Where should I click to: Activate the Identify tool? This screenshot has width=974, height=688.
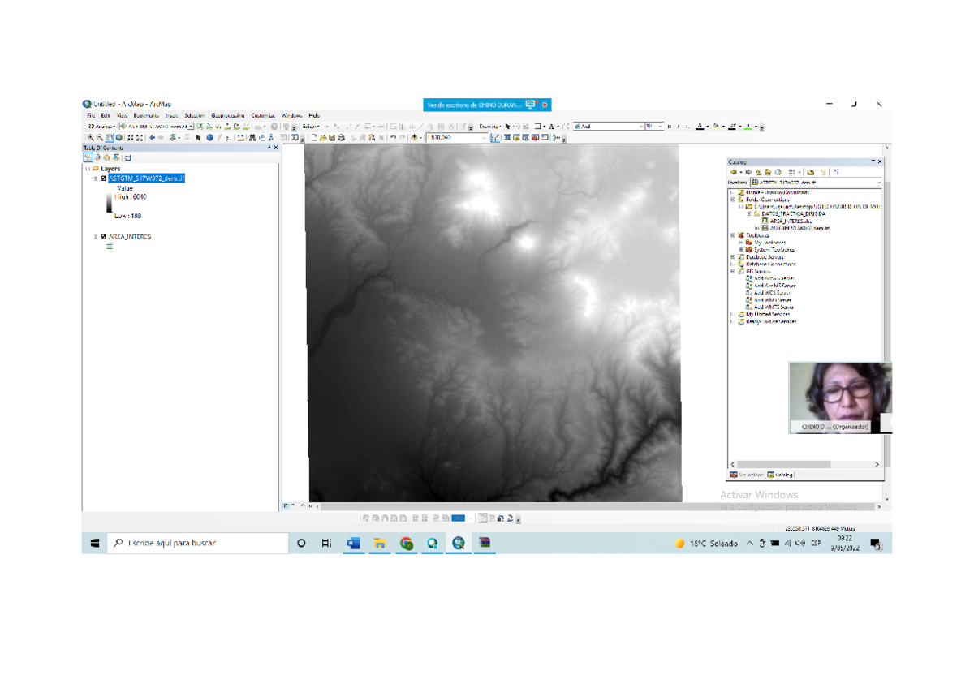[x=209, y=138]
